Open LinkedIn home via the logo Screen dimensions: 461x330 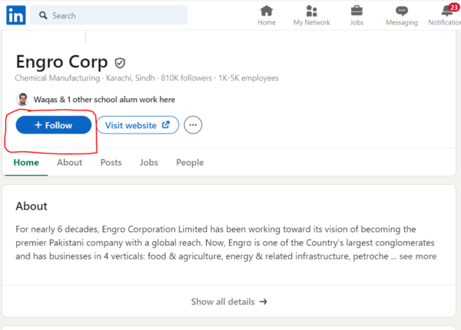point(16,15)
